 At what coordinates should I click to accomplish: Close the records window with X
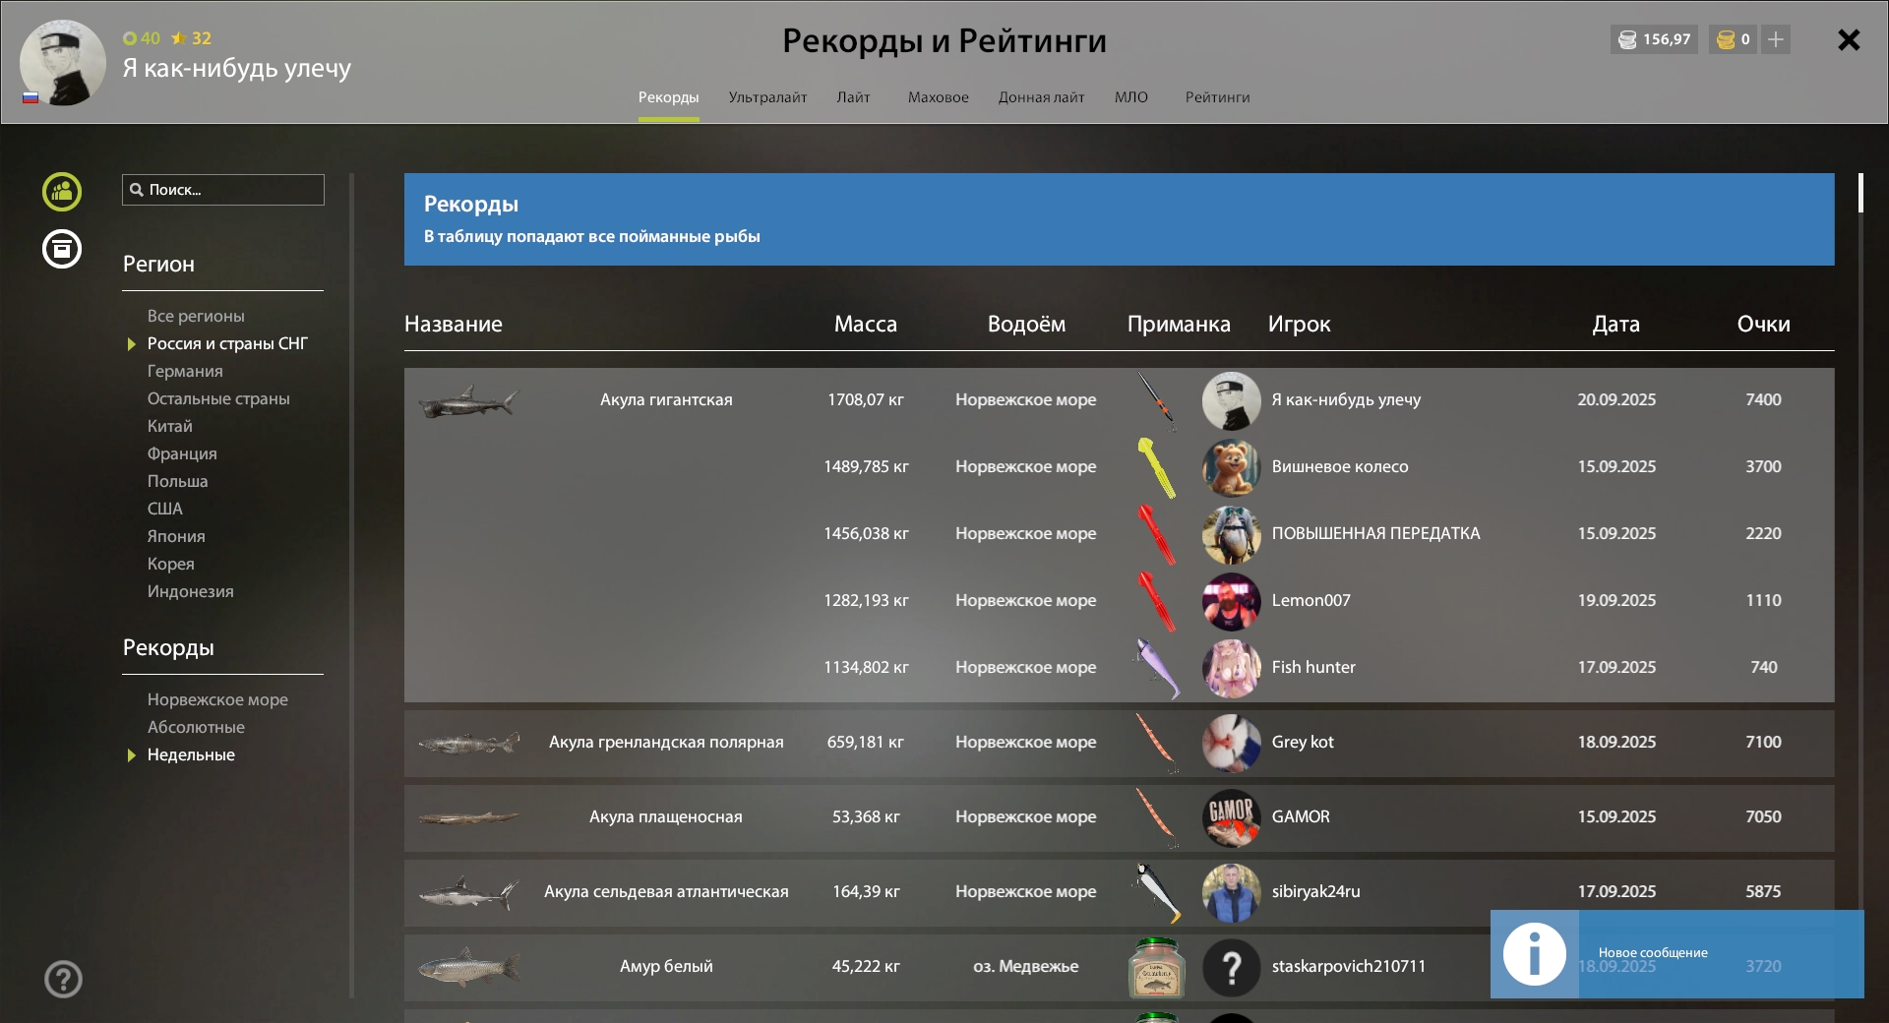tap(1849, 39)
